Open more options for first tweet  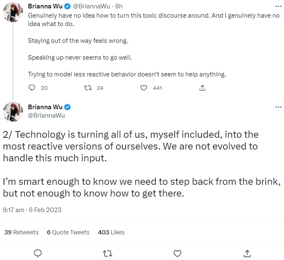coord(278,6)
